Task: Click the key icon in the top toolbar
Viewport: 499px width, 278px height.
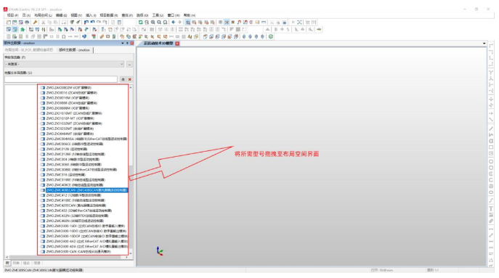Action: tap(35, 23)
